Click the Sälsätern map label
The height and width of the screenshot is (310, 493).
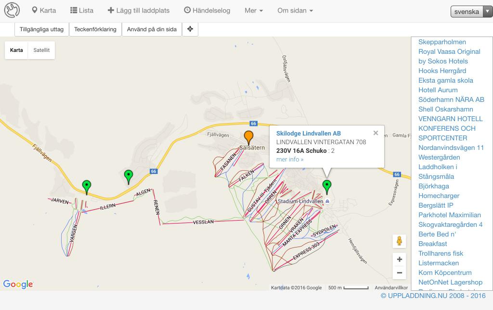tap(252, 148)
